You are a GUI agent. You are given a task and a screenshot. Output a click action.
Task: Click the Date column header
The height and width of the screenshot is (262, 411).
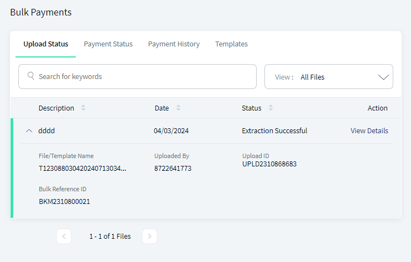[x=162, y=108]
